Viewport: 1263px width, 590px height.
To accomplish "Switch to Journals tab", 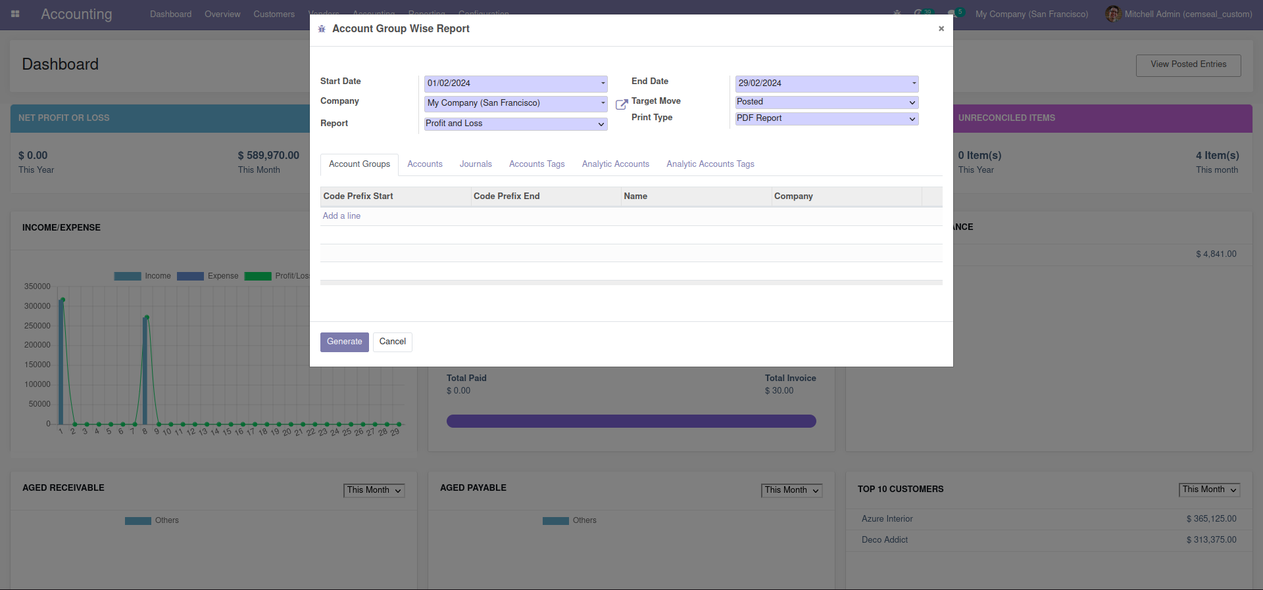I will tap(476, 164).
